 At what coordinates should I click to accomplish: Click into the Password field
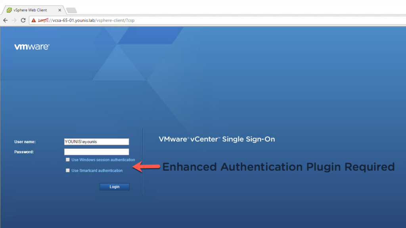[x=96, y=152]
